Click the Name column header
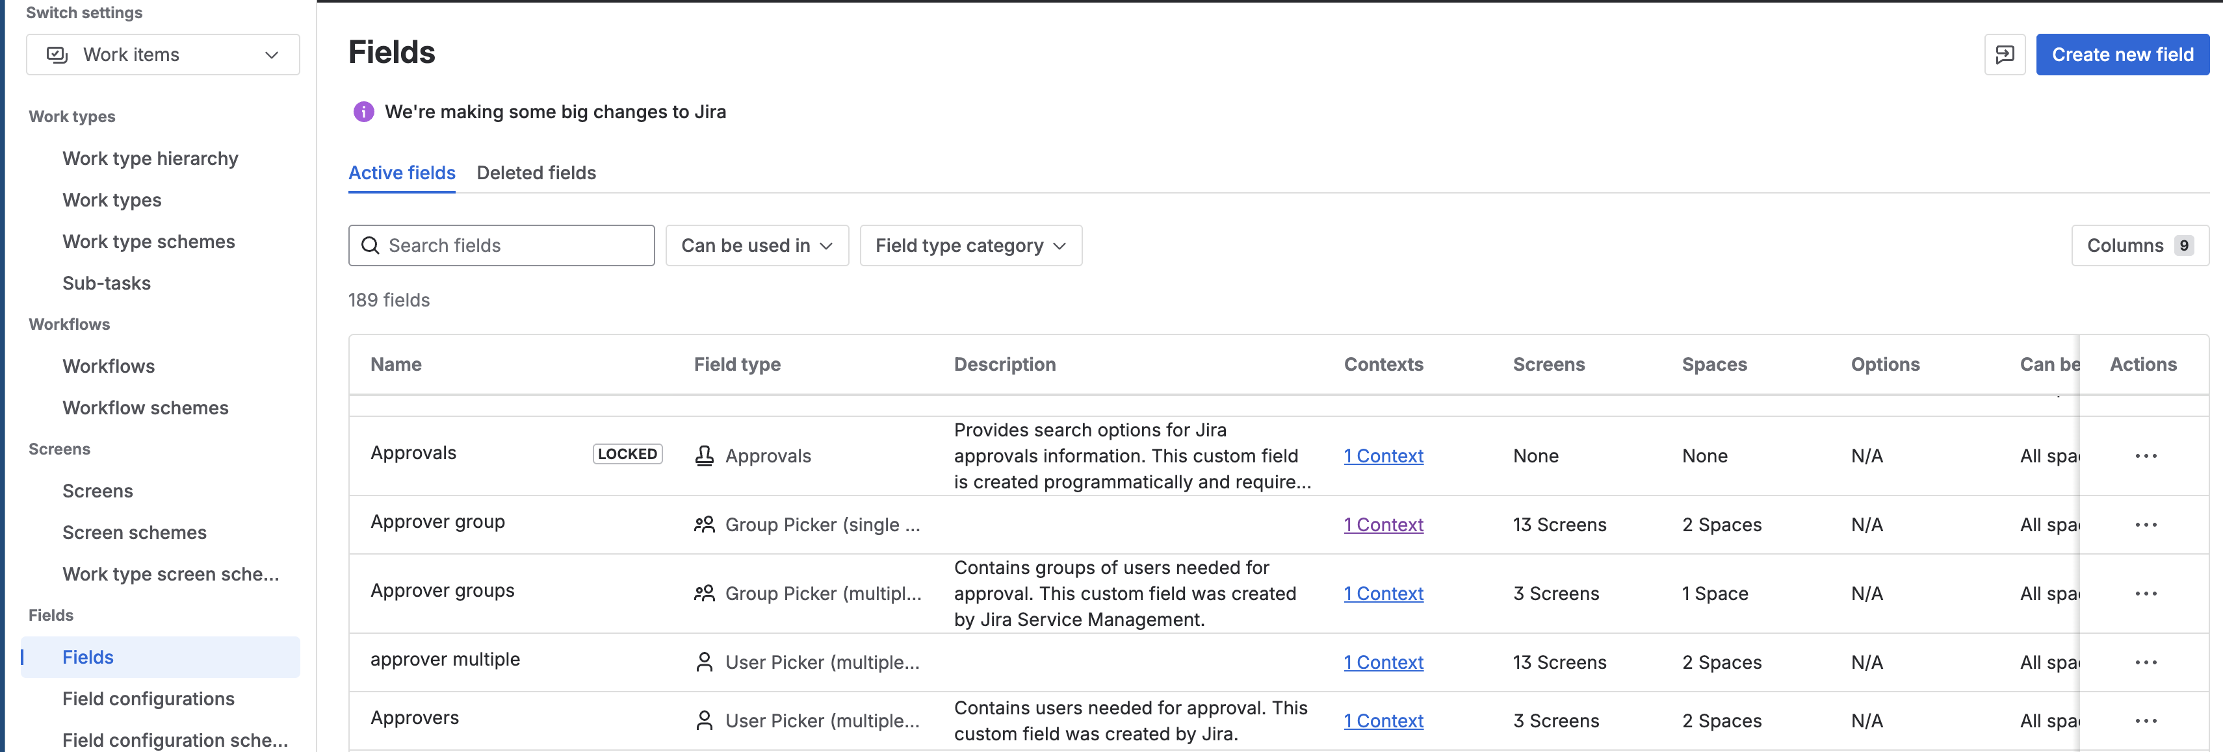2223x752 pixels. coord(396,364)
